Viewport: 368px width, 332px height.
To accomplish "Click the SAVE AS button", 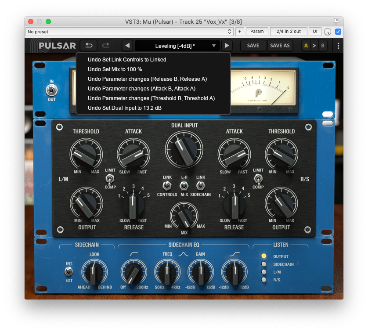I will pyautogui.click(x=280, y=46).
